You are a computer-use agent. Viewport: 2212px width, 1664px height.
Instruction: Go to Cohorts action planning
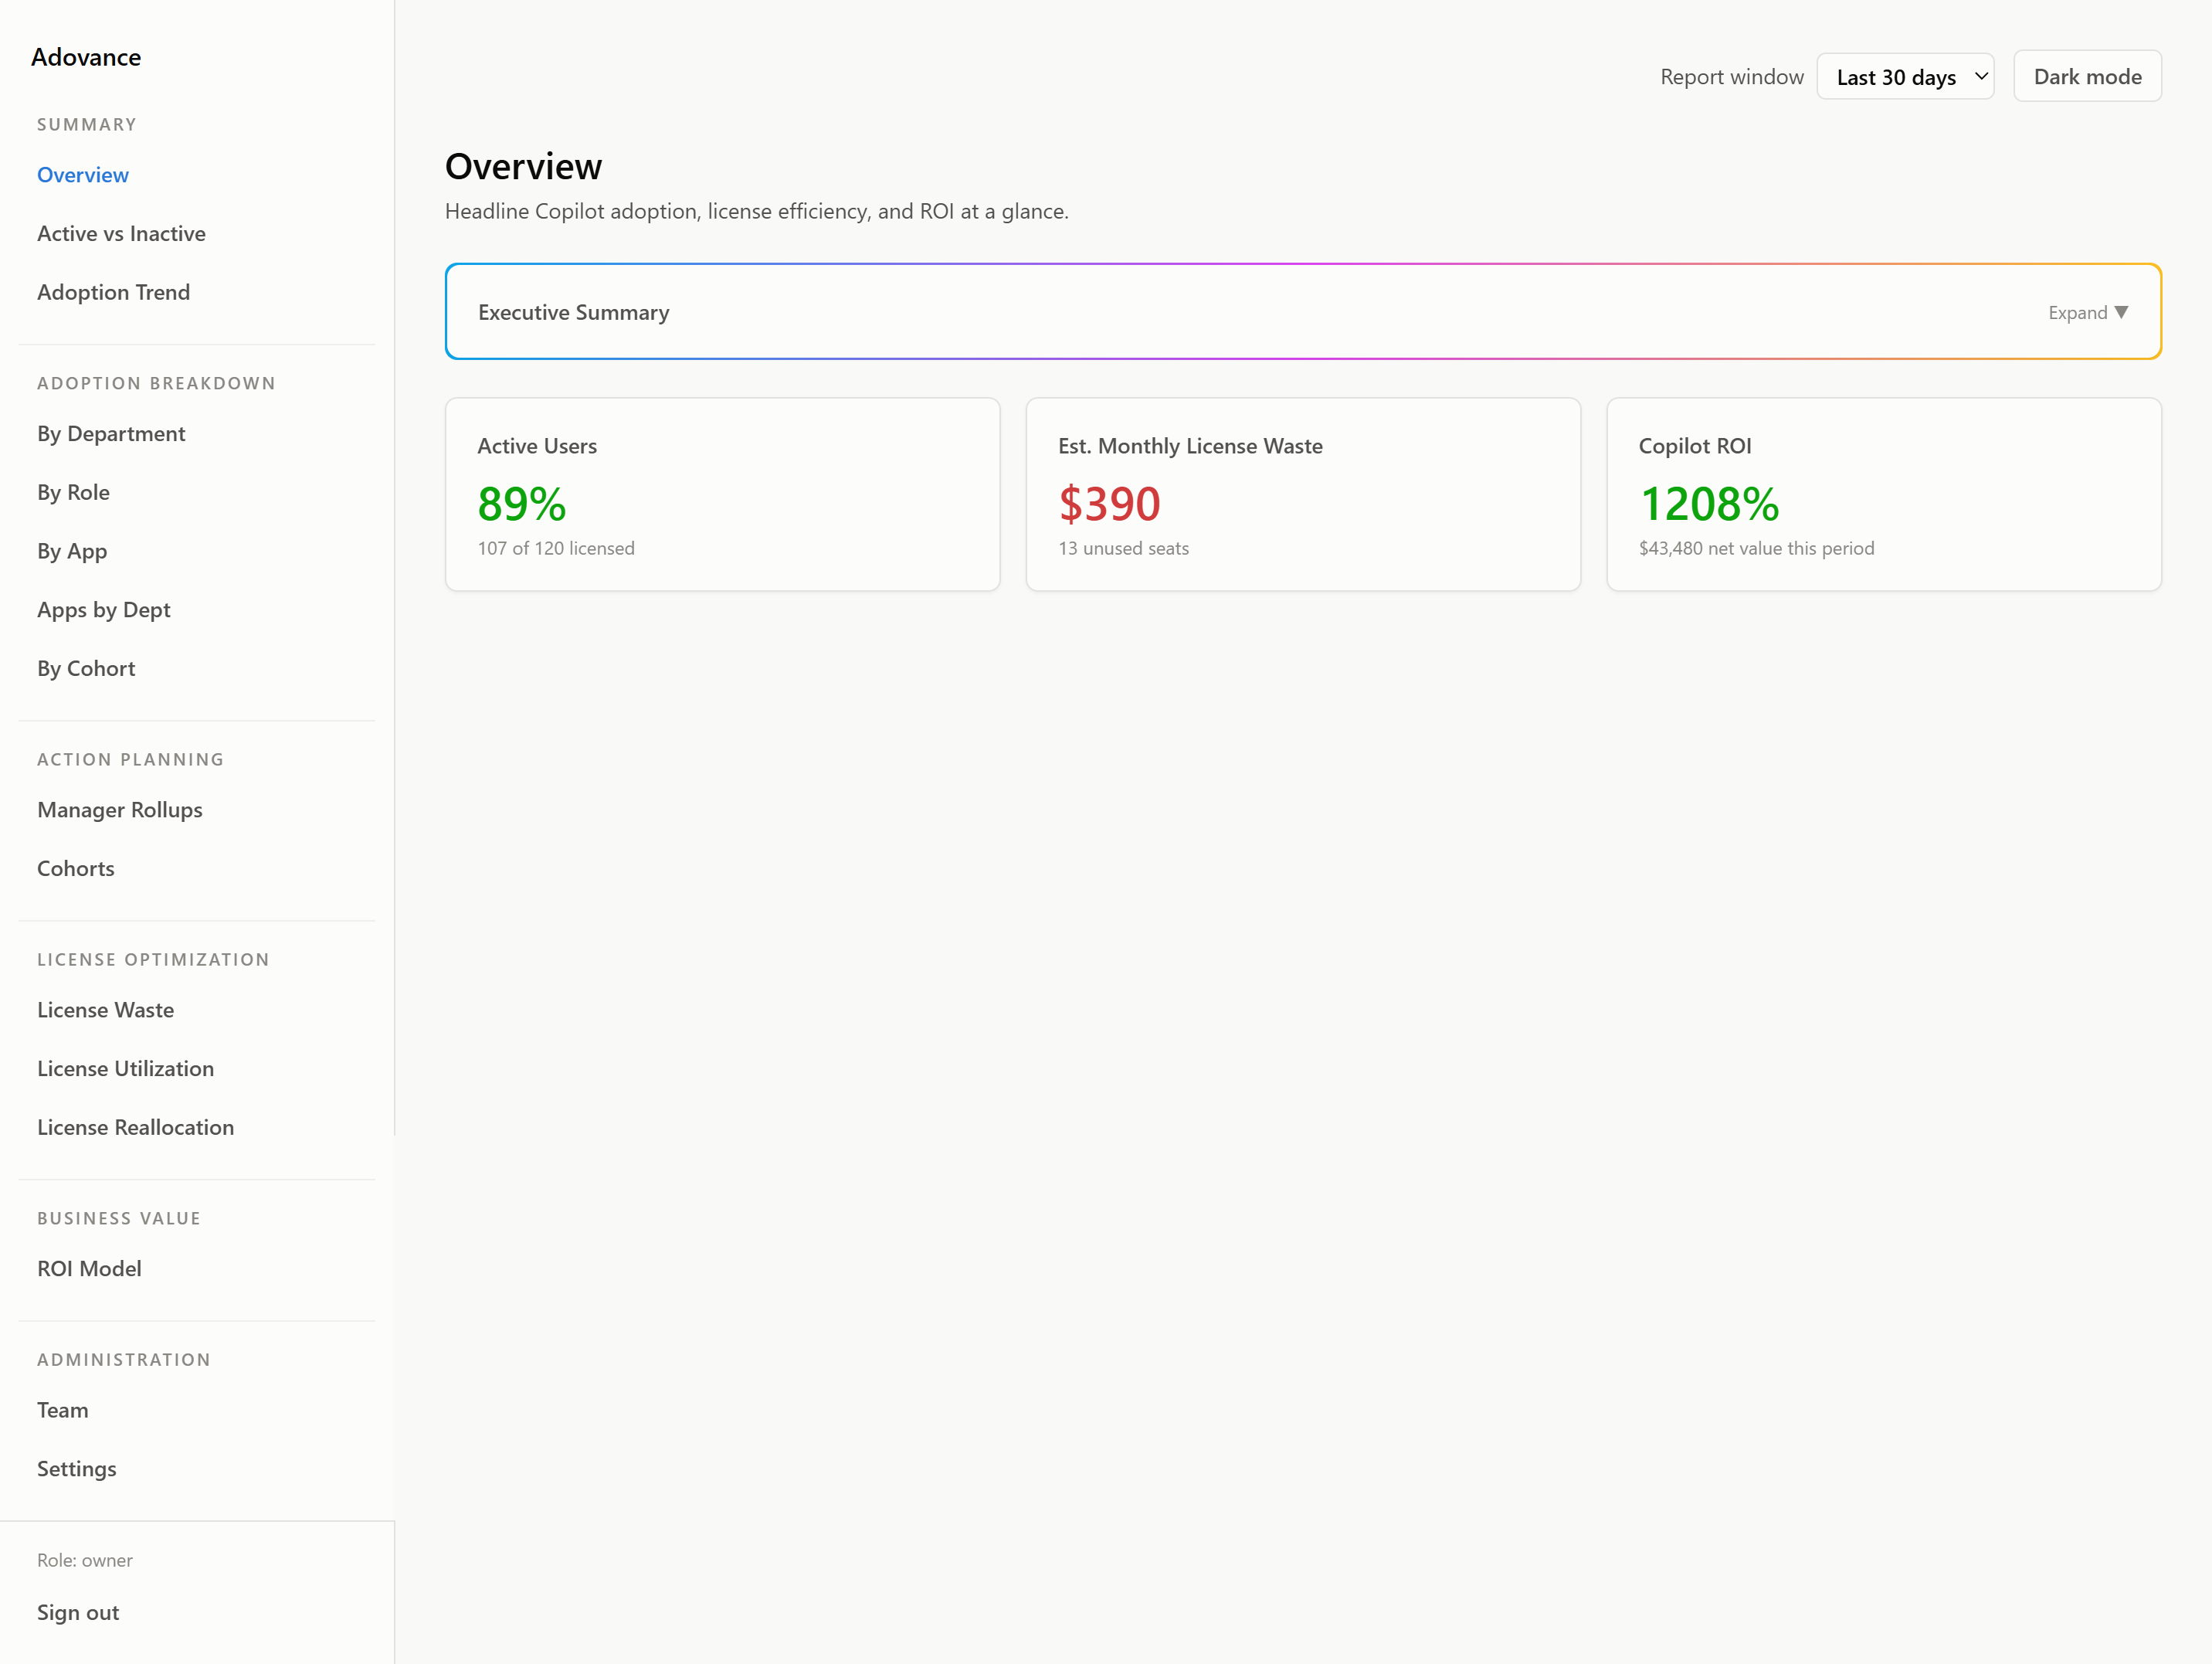[76, 868]
